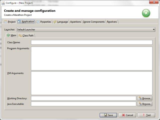
Task: Switch to the Resolvers tab
Action: coord(112,22)
